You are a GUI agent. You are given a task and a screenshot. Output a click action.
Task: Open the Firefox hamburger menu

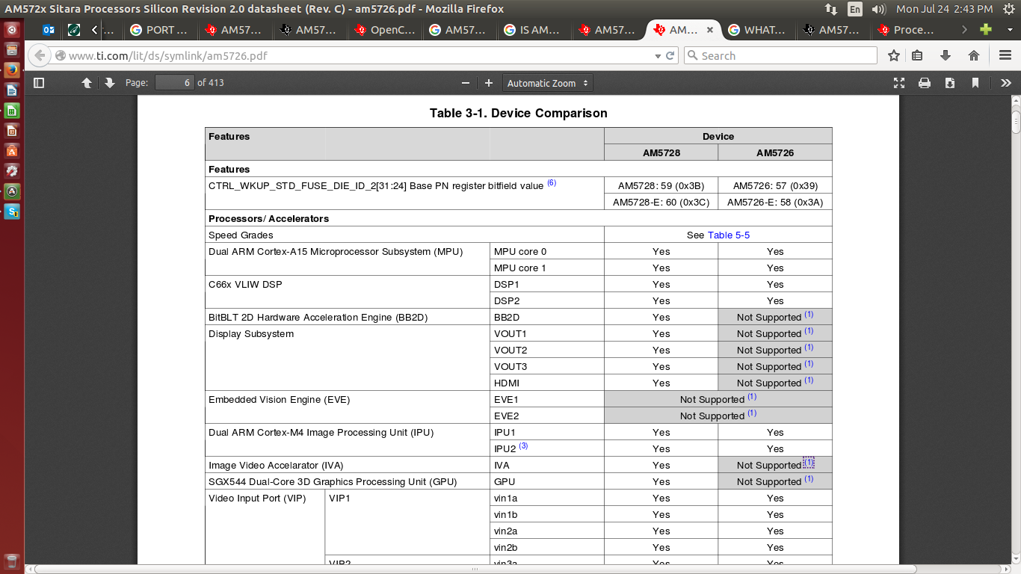(1005, 55)
